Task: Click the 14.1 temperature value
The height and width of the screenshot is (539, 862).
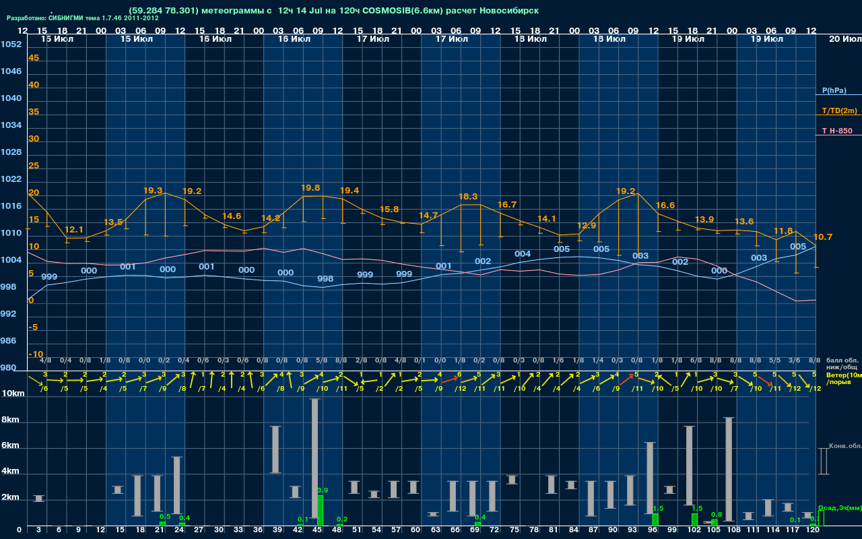Action: pyautogui.click(x=547, y=219)
